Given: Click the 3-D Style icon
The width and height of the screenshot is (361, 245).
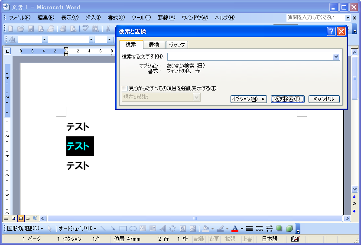Looking at the screenshot, I should [289, 229].
